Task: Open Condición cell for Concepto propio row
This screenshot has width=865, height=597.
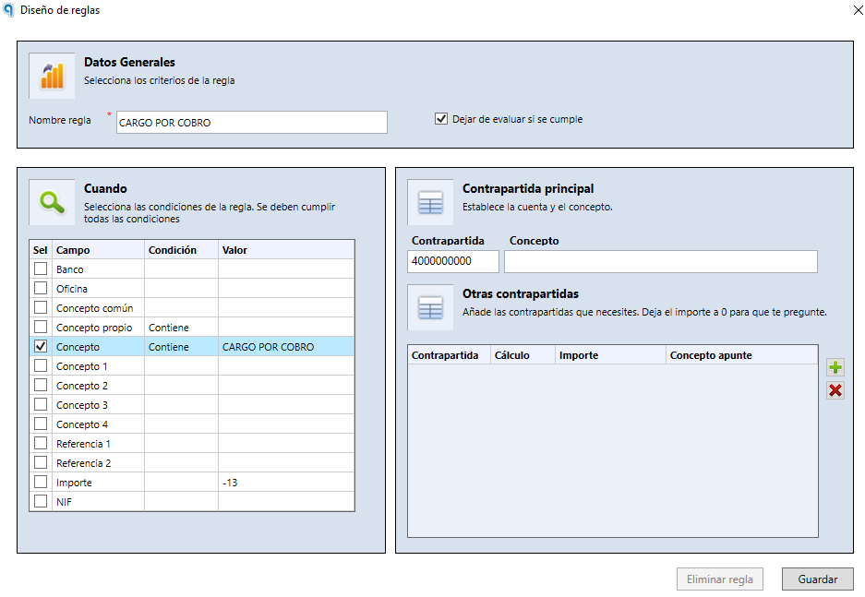Action: tap(181, 328)
